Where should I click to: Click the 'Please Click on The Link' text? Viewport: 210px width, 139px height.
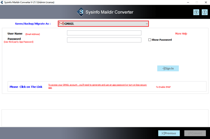(26, 87)
